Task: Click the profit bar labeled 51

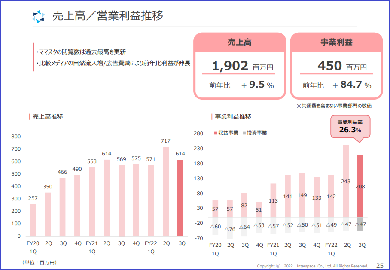Action: [259, 209]
